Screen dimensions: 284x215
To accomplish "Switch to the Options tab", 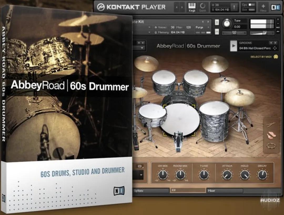I will (151, 191).
